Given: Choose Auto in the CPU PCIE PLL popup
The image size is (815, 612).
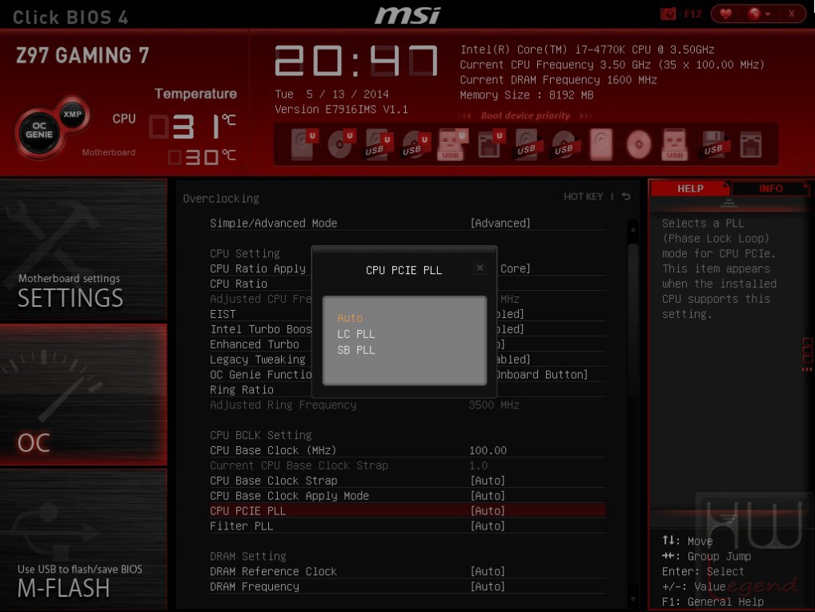Looking at the screenshot, I should [351, 318].
